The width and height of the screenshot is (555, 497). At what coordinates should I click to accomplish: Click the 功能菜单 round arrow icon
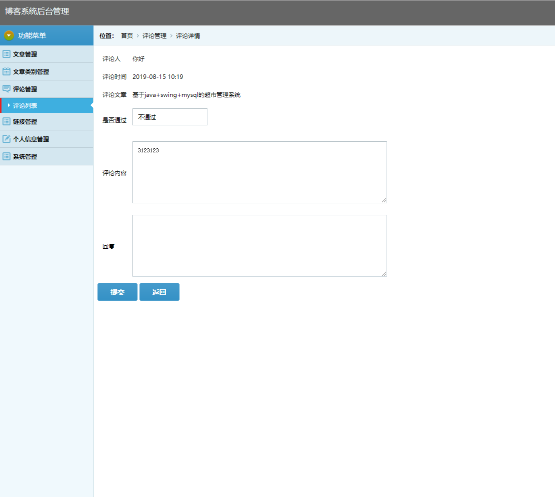9,35
